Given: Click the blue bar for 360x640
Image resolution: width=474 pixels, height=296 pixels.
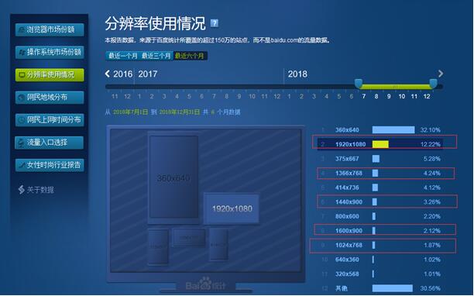Looking at the screenshot, I should 393,130.
